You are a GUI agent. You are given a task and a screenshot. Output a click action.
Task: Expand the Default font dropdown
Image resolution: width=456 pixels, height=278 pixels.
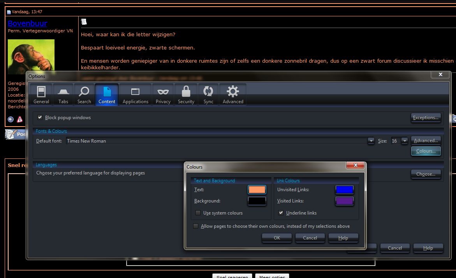[x=371, y=141]
